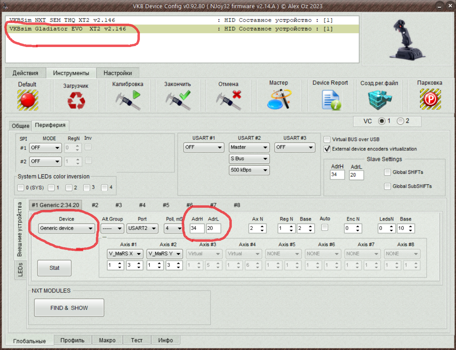Click the Default red button icon
This screenshot has width=456, height=350.
[x=28, y=100]
